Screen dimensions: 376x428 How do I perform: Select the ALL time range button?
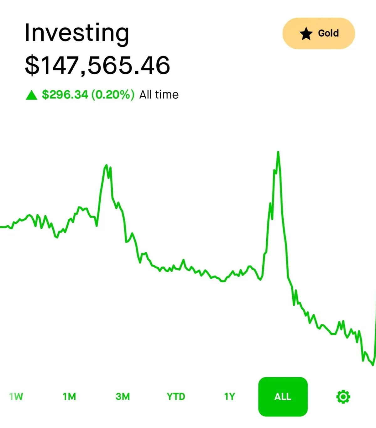(x=283, y=397)
